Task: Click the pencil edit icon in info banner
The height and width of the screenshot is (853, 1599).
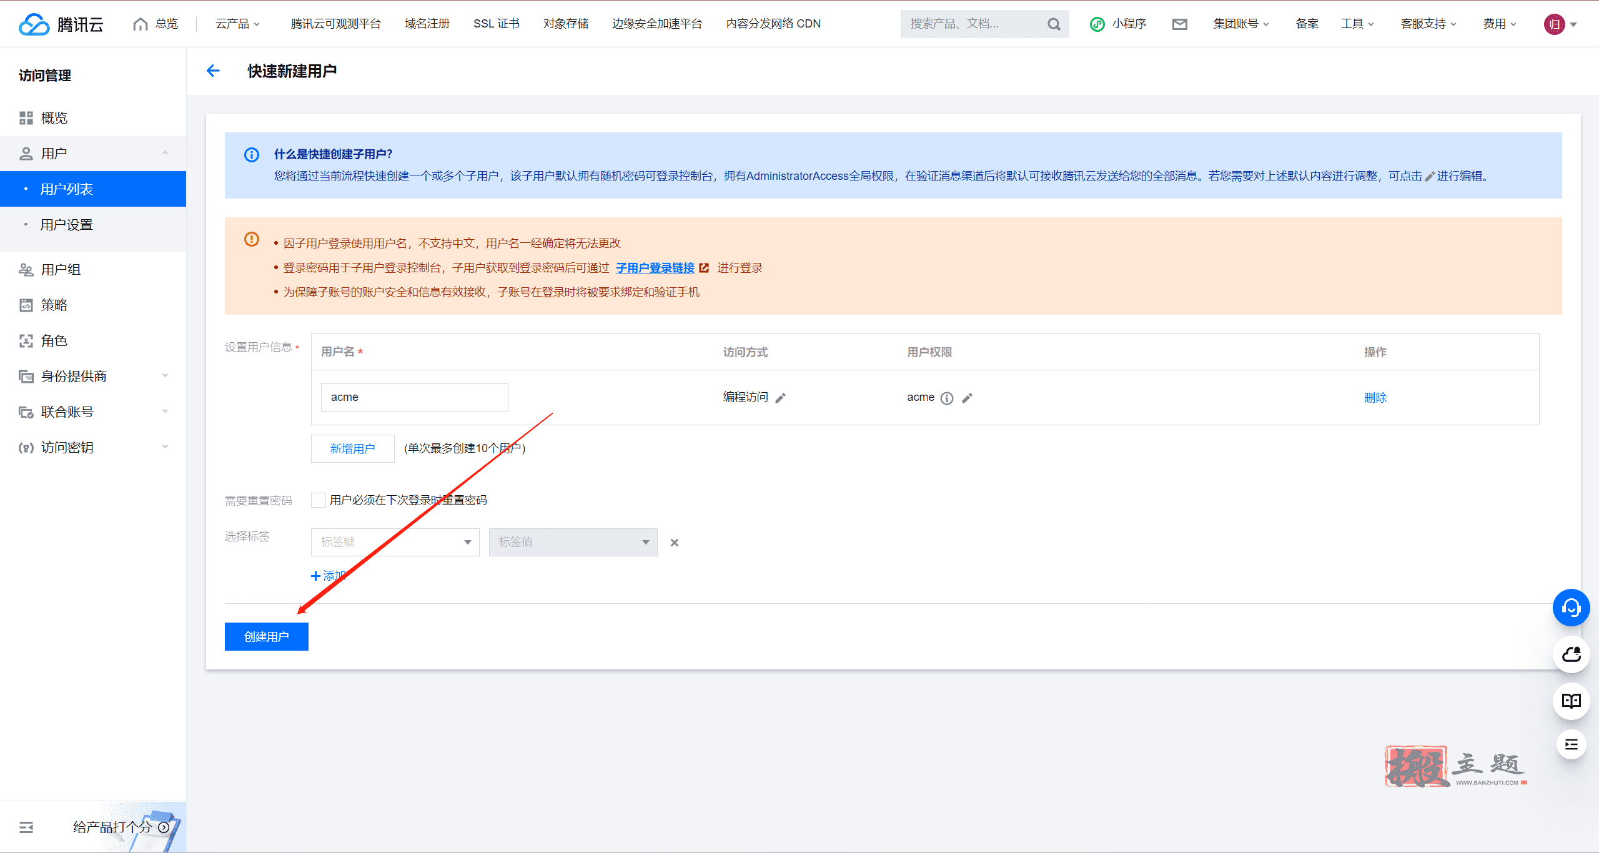Action: tap(1429, 177)
